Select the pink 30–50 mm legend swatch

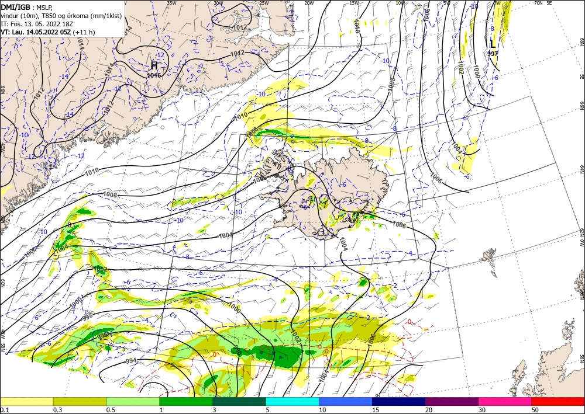pyautogui.click(x=505, y=401)
